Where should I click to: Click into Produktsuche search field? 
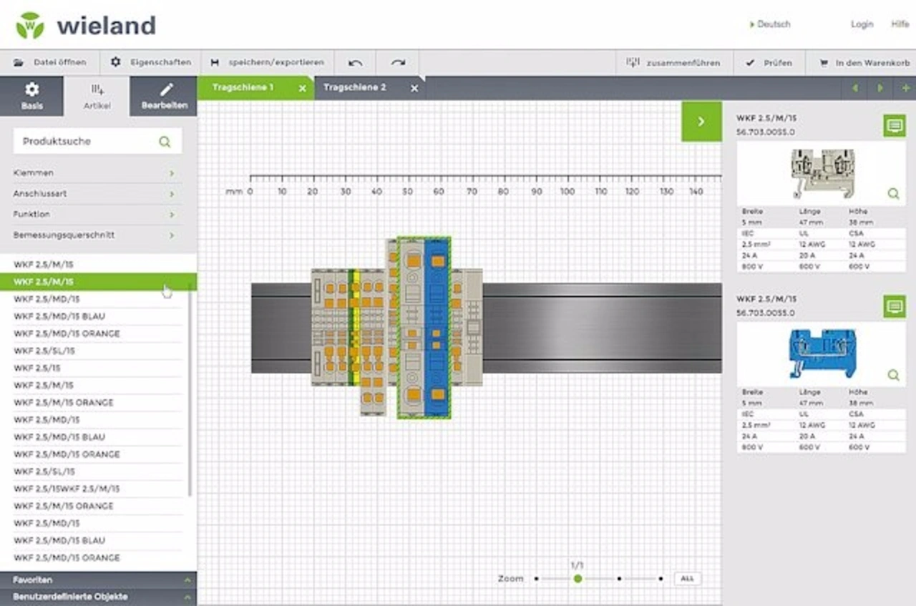coord(97,141)
